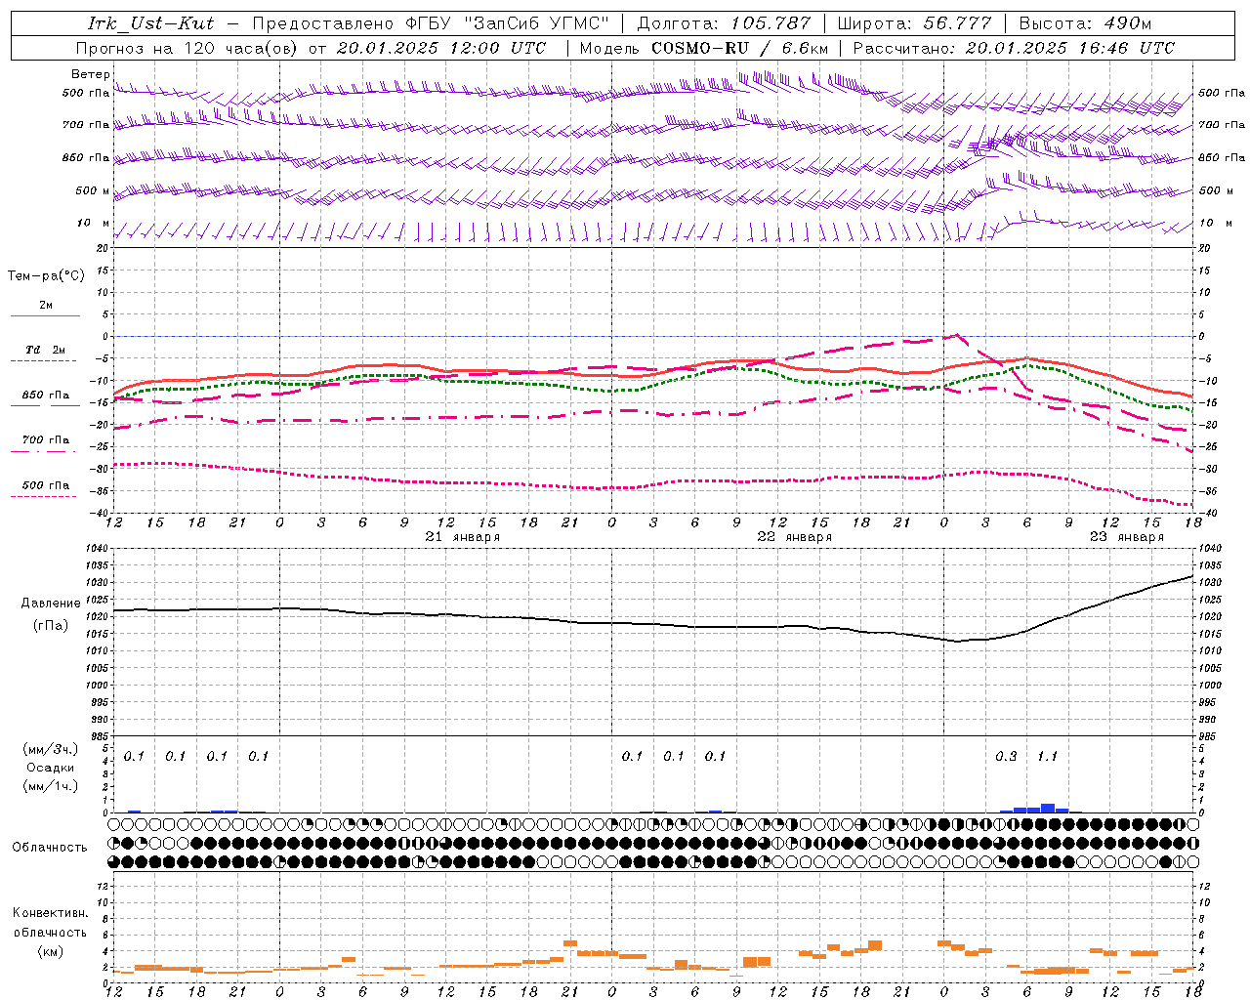The height and width of the screenshot is (1000, 1250).
Task: Click the station title Irk_Ust-Kut
Action: click(150, 23)
